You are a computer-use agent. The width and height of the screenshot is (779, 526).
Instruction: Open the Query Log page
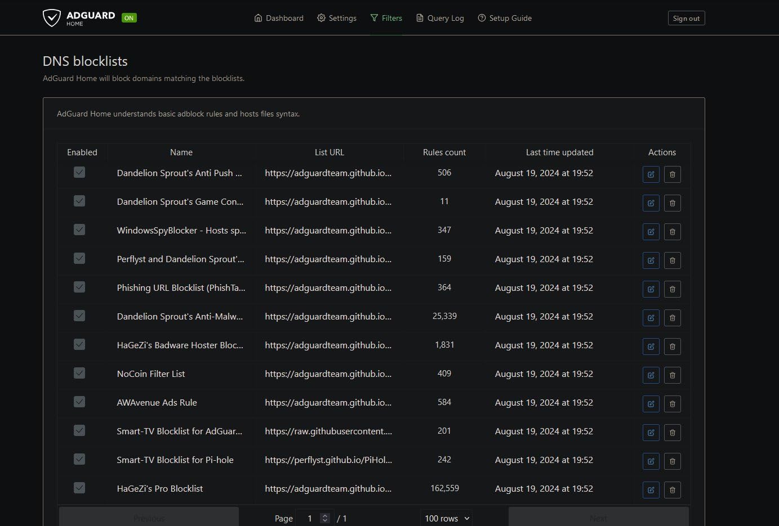440,18
